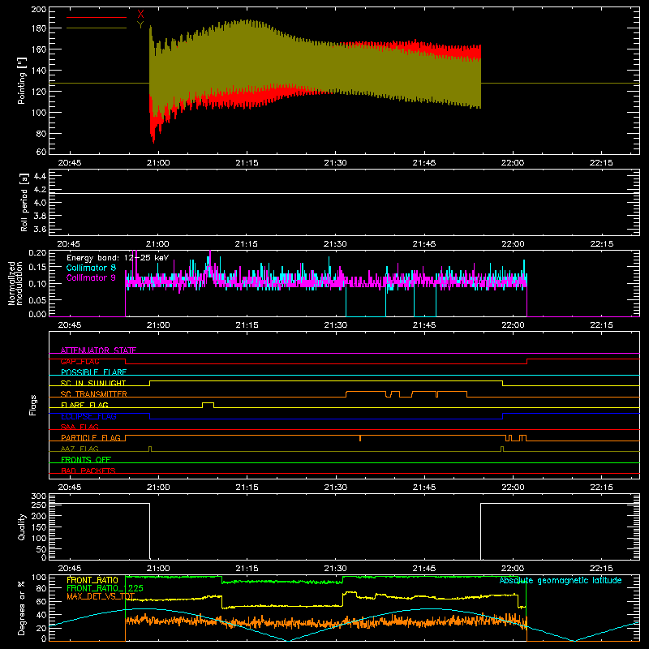Click the Quality axis title

tap(22, 527)
